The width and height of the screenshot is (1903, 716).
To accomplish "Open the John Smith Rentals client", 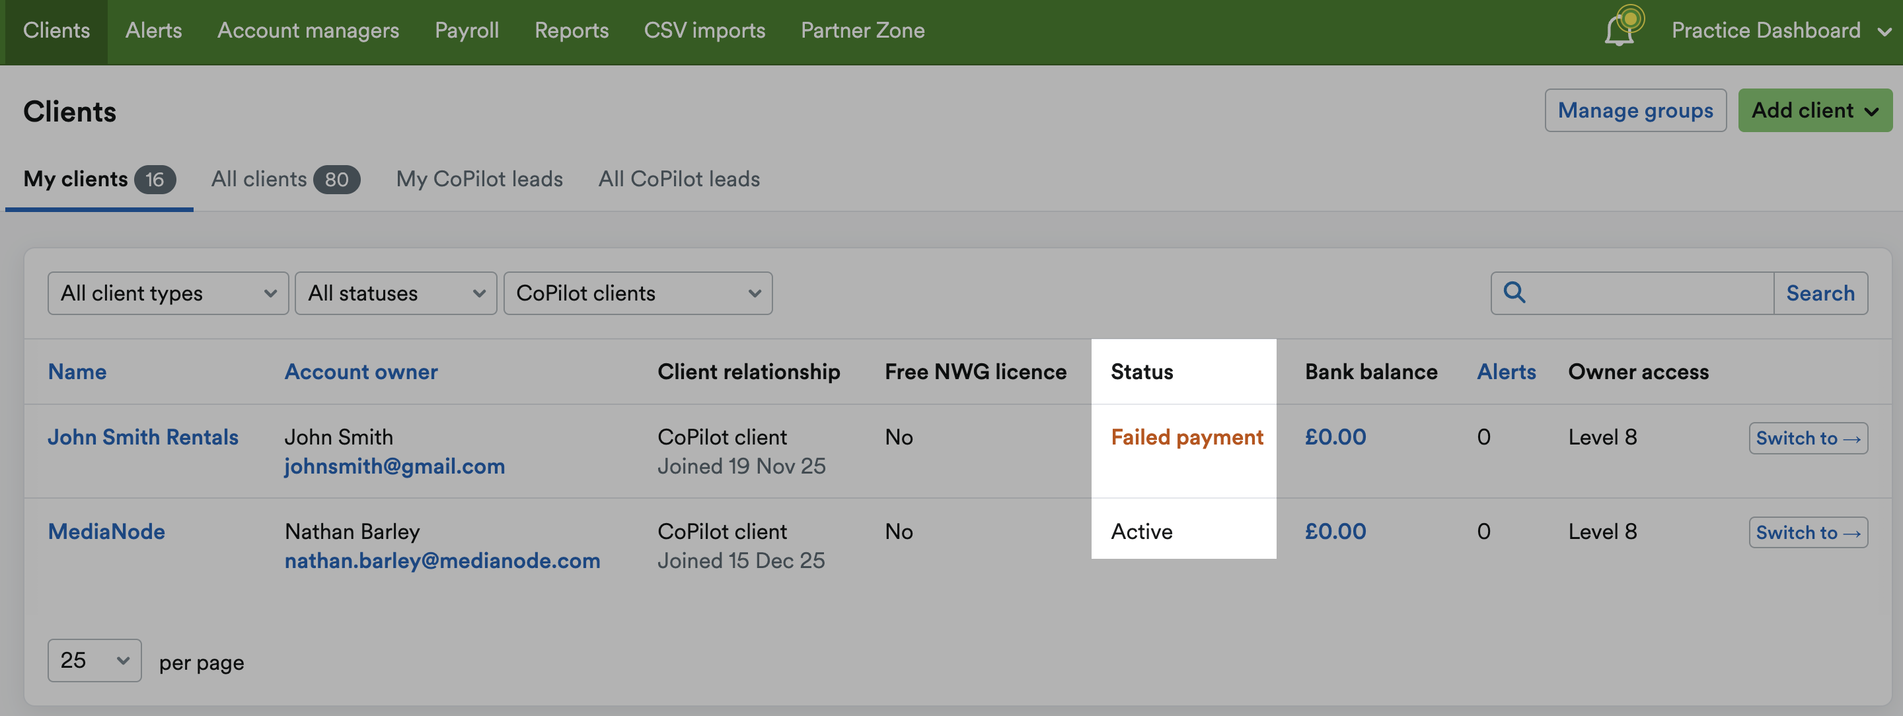I will coord(143,437).
